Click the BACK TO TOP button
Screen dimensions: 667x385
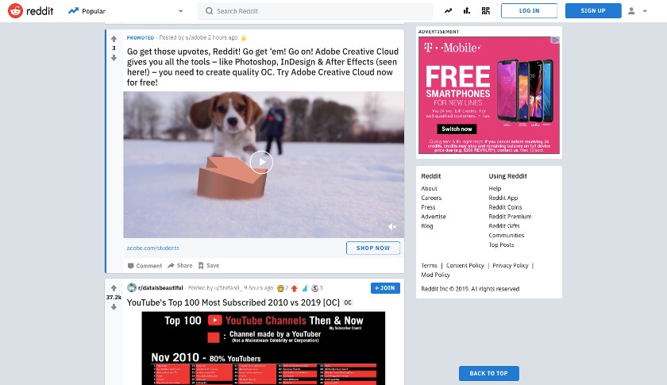[x=489, y=373]
